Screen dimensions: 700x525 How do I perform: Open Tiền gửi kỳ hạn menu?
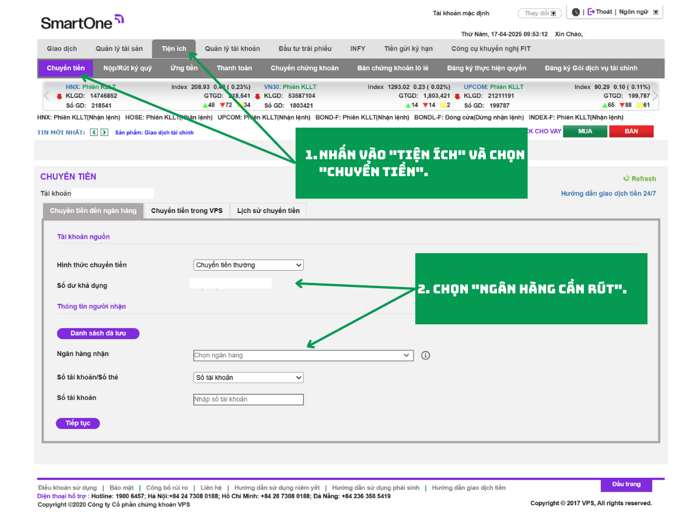408,48
